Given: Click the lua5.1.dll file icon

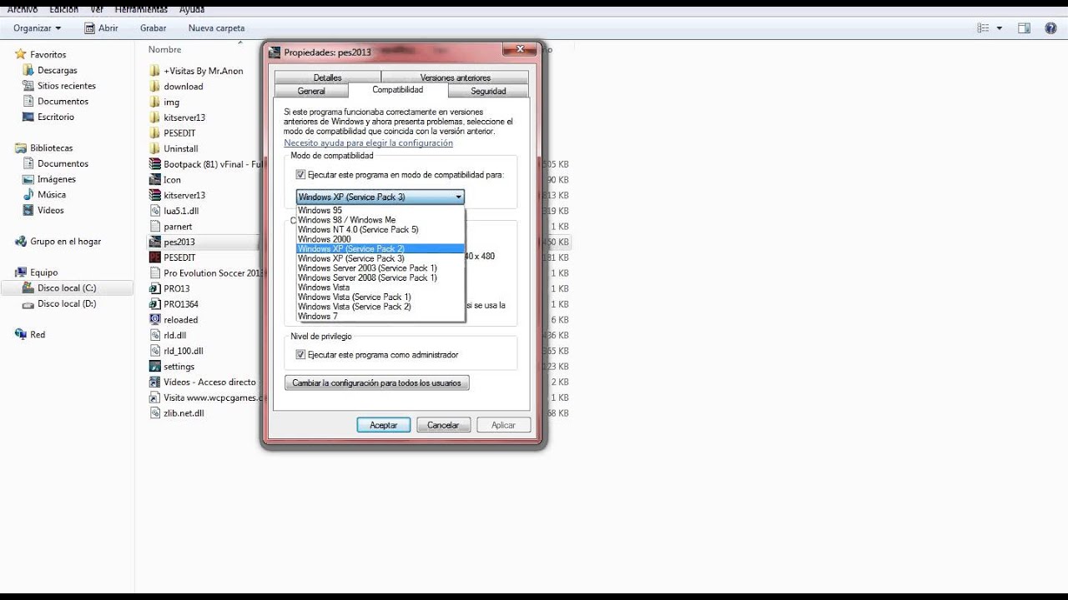Looking at the screenshot, I should pyautogui.click(x=155, y=211).
